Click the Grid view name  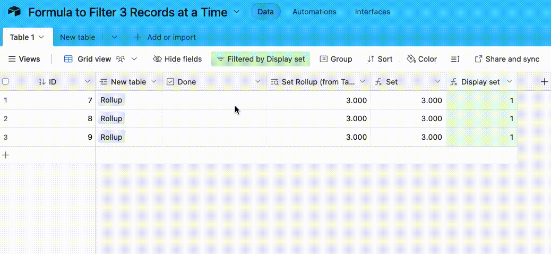coord(94,59)
